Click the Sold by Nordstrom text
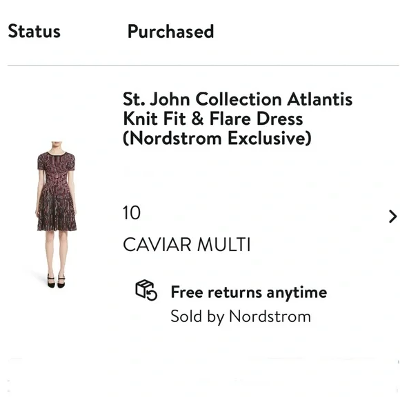The image size is (400, 400). point(241,317)
